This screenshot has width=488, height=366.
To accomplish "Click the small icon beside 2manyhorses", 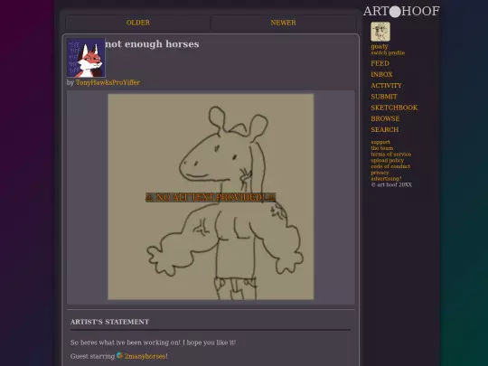I will (x=119, y=355).
